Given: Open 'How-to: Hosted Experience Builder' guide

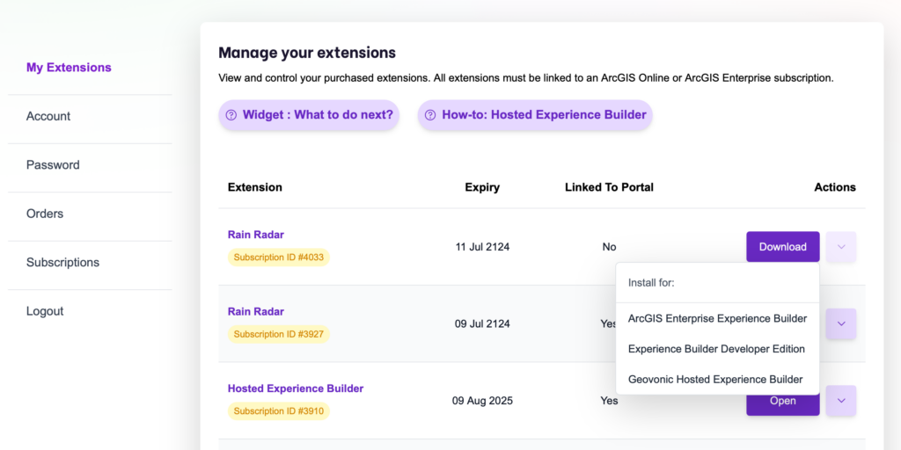Looking at the screenshot, I should 535,115.
